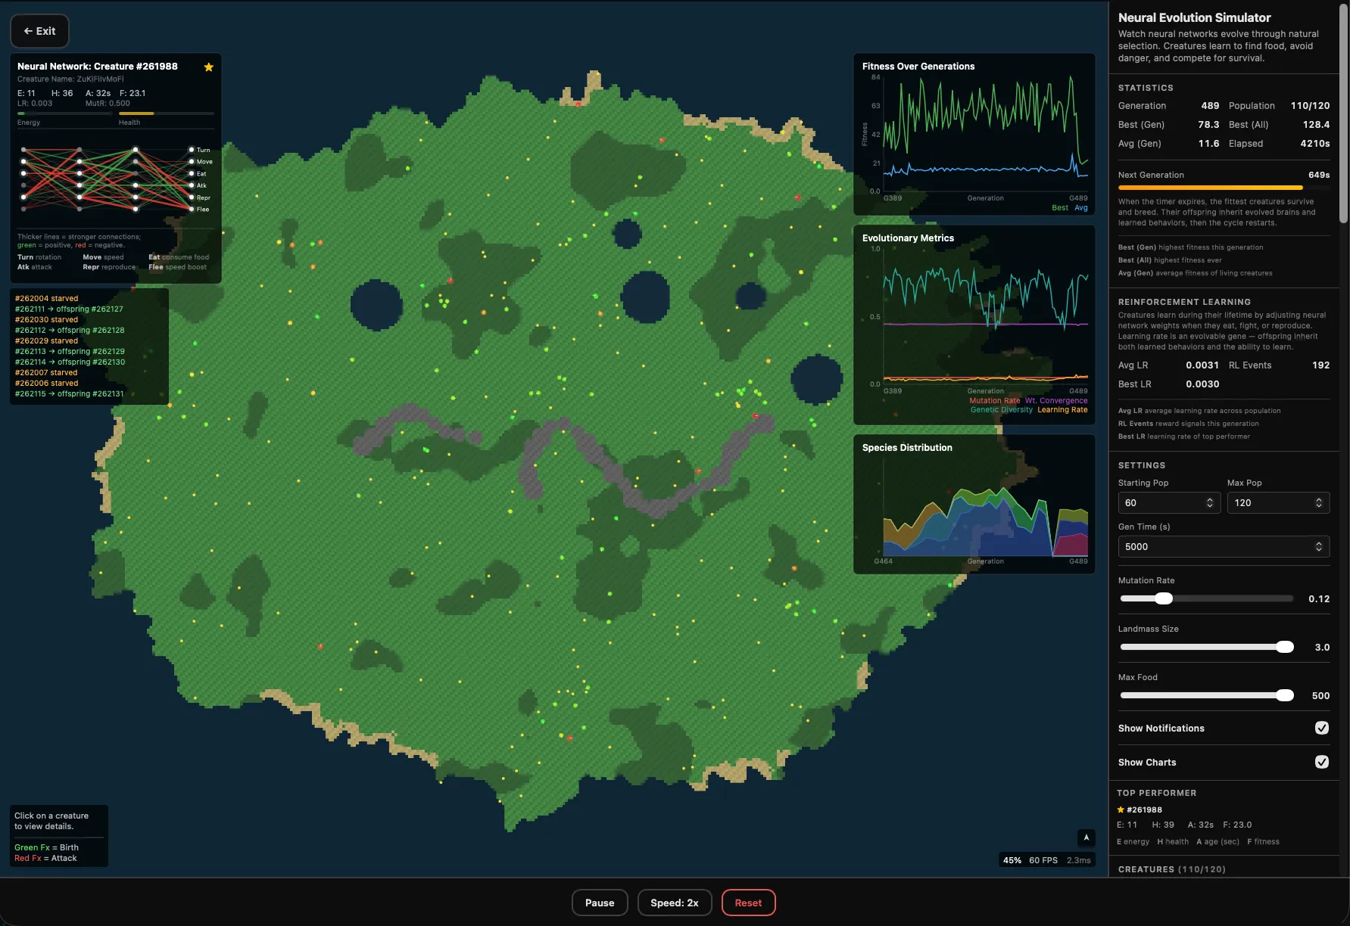Disable the Show Notifications checkbox
The height and width of the screenshot is (926, 1350).
1321,728
